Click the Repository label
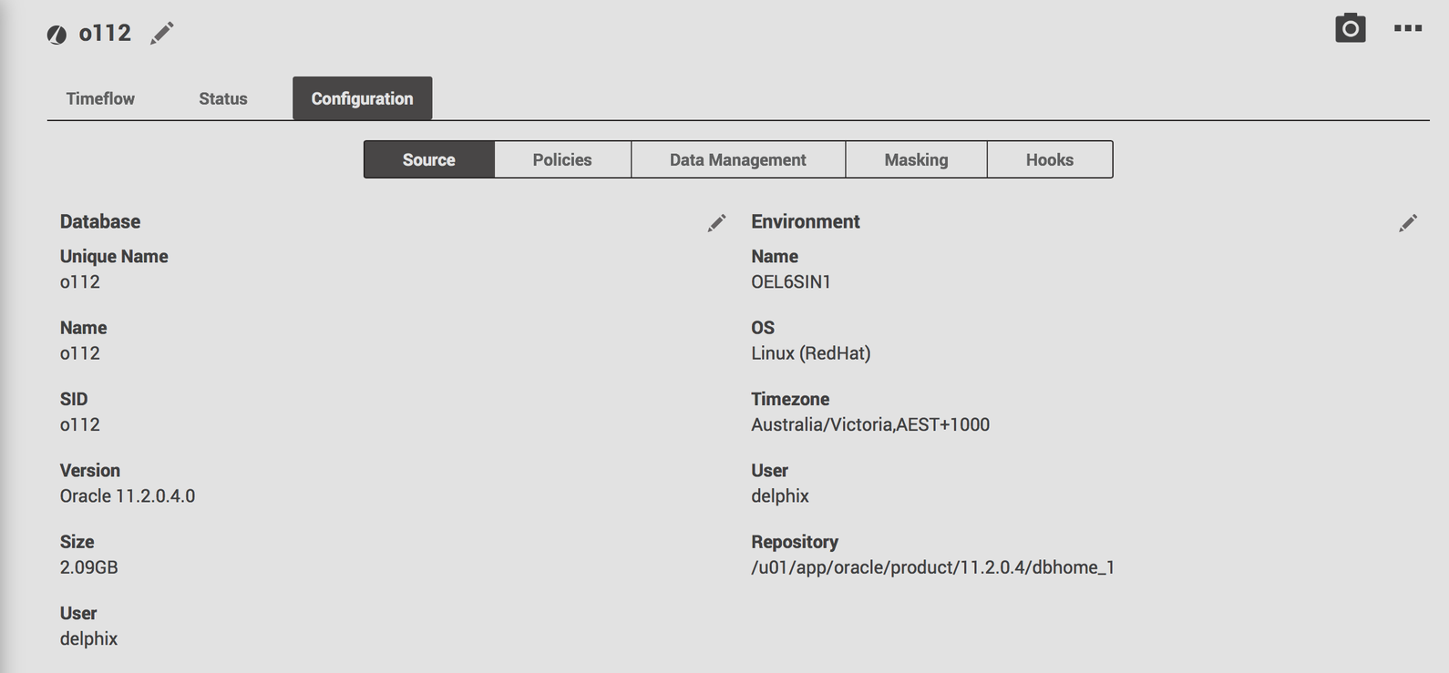 click(795, 542)
